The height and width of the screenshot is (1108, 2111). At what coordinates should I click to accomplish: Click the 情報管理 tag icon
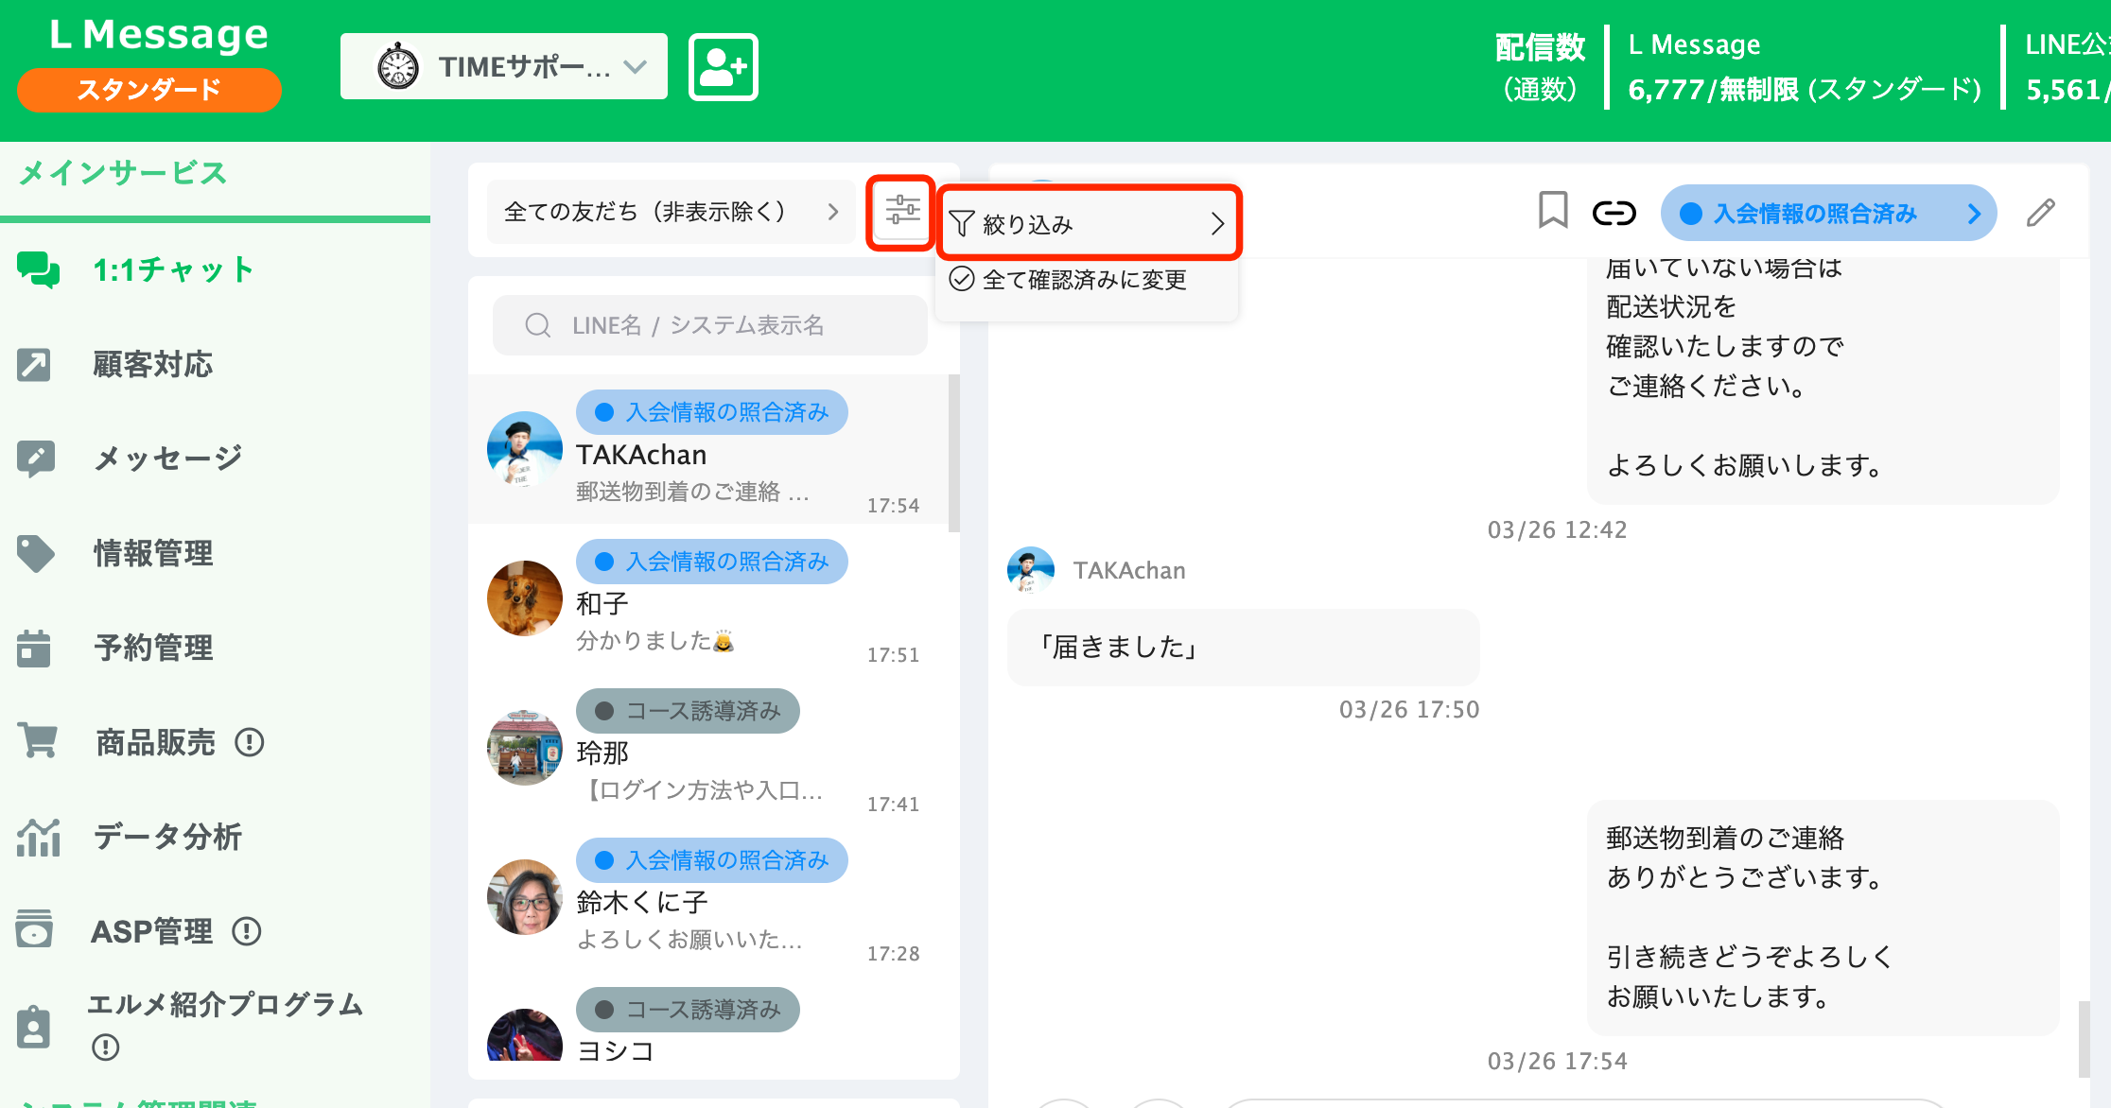pos(35,553)
